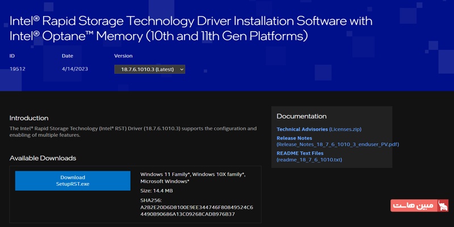454x227 pixels.
Task: Click the Introduction heading
Action: (29, 118)
